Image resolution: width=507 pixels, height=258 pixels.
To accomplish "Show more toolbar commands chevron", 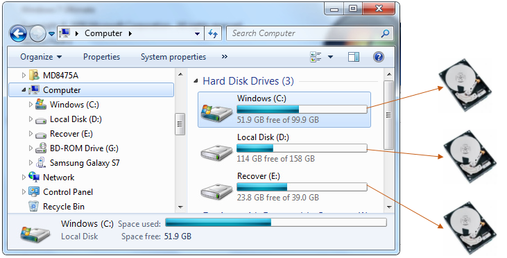I will pyautogui.click(x=225, y=57).
